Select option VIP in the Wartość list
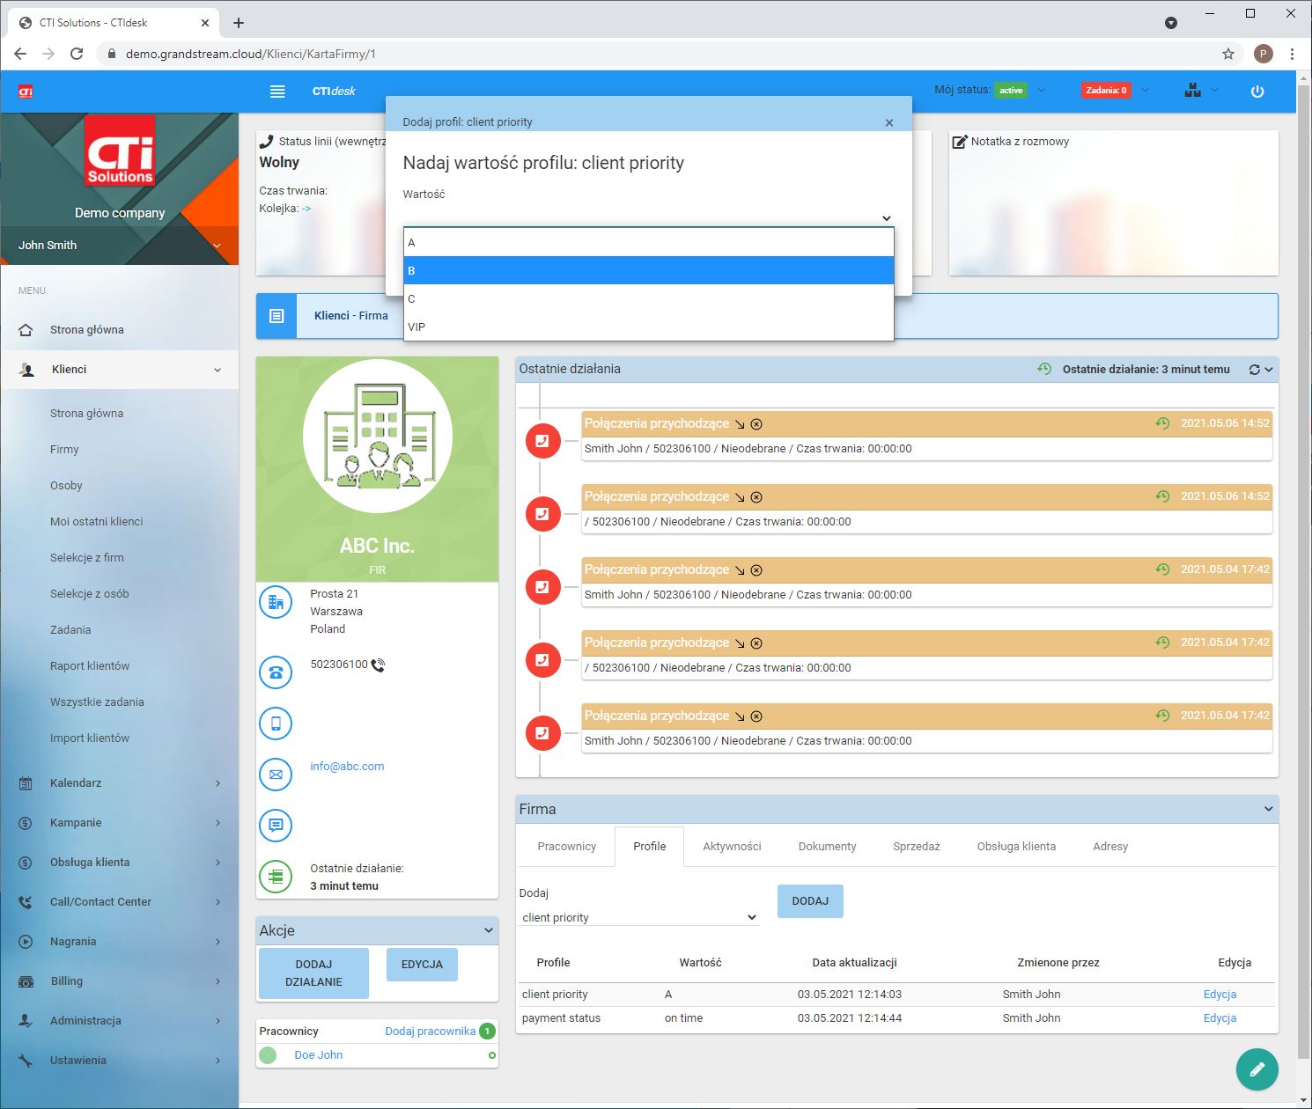This screenshot has width=1312, height=1109. [649, 327]
